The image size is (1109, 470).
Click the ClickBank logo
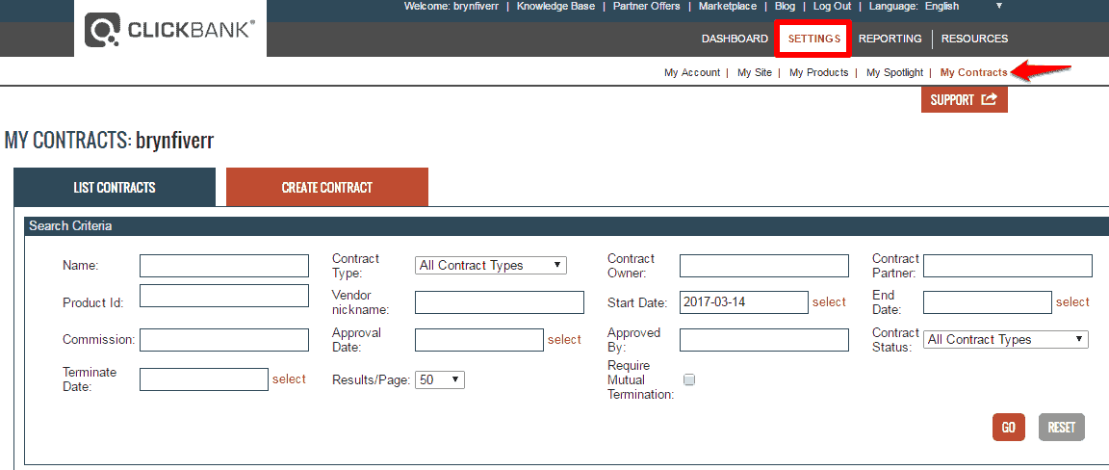click(x=169, y=31)
